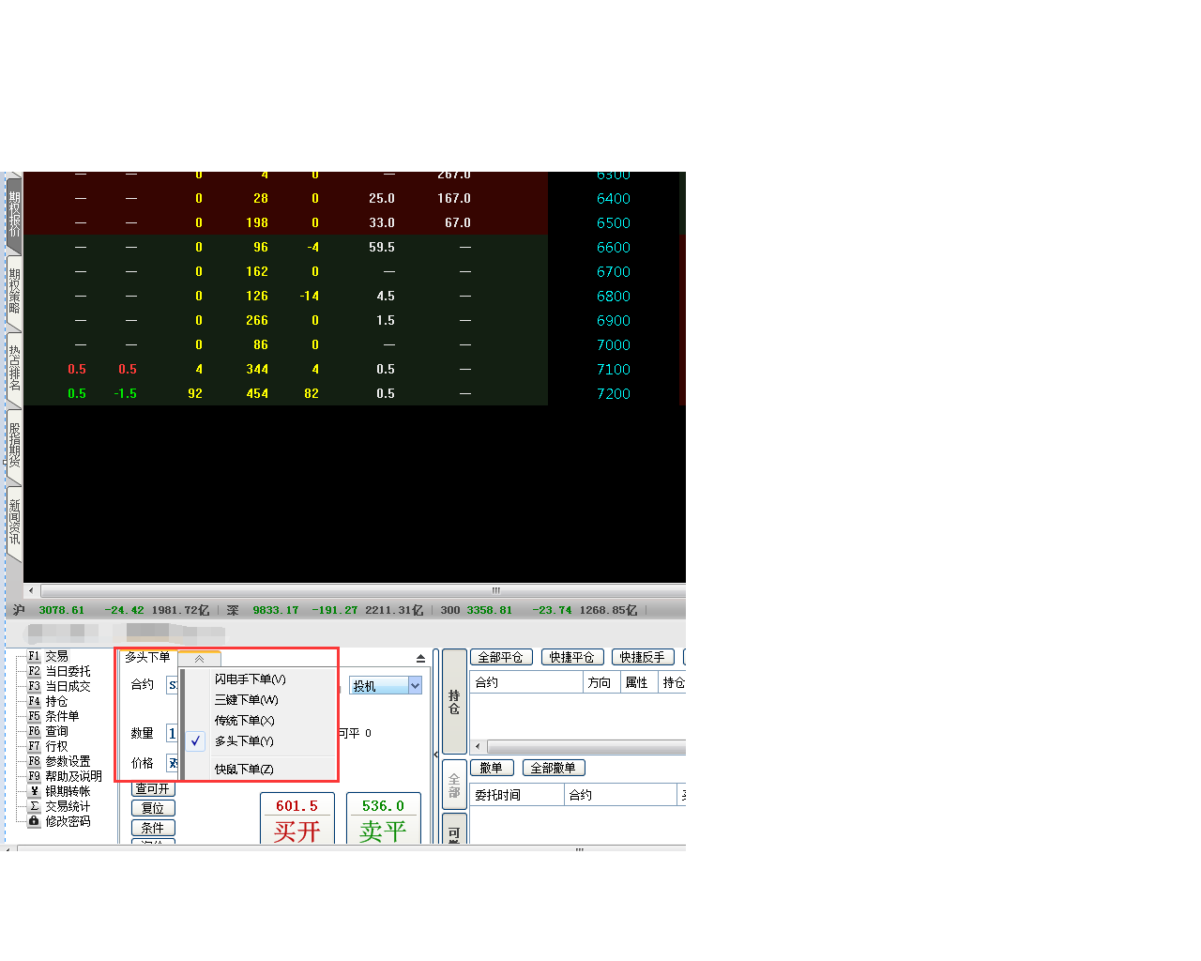Open the 投机 dropdown list
Viewport: 1201px width, 961px height.
tap(415, 686)
